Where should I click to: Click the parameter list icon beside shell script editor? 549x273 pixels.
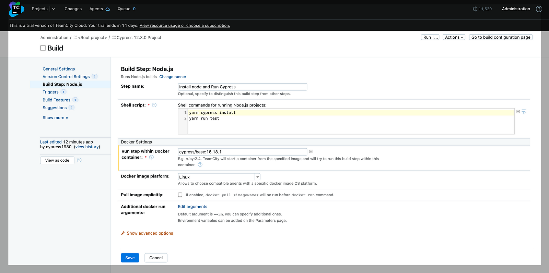coord(518,112)
